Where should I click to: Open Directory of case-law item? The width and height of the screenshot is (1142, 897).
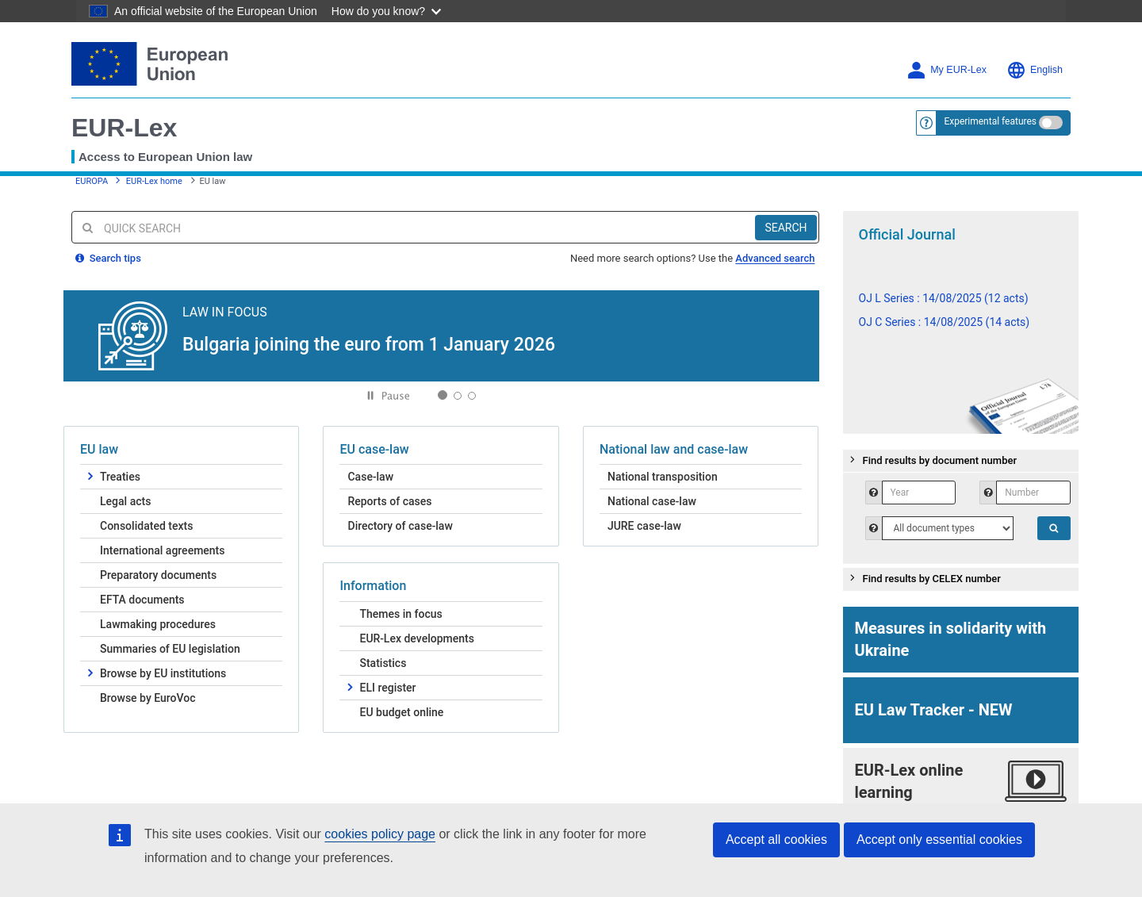tap(400, 526)
